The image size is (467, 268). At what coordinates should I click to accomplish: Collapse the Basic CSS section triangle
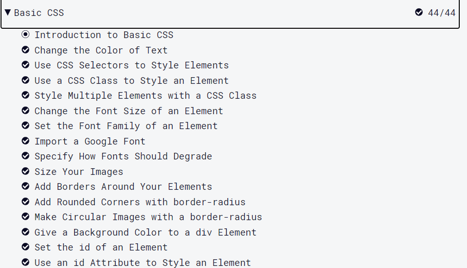[8, 12]
